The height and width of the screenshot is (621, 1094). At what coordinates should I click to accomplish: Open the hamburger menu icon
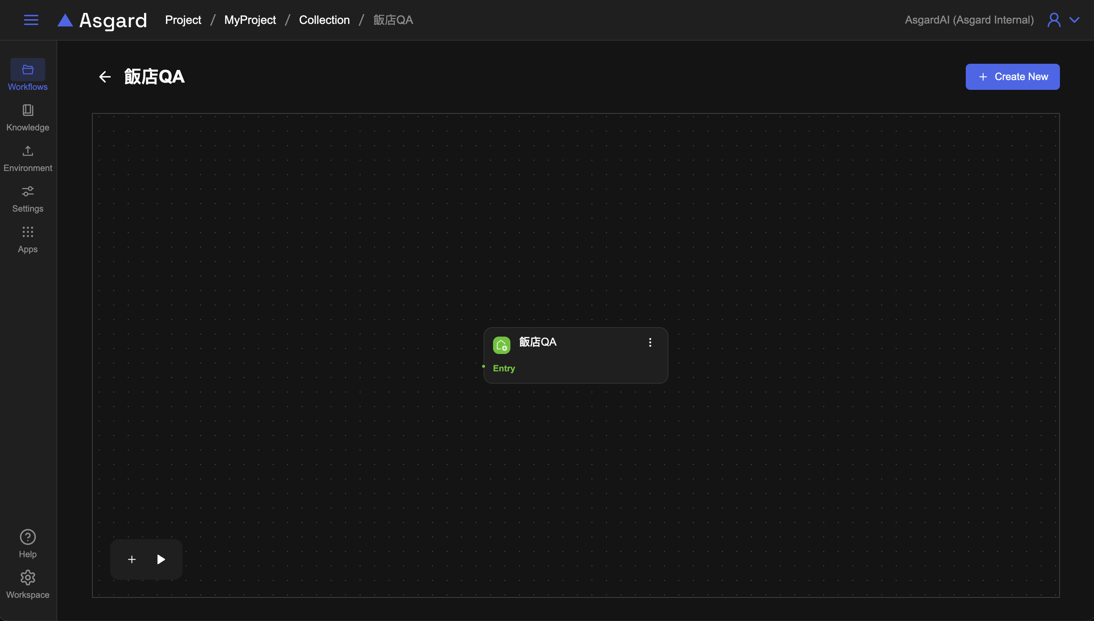pos(31,20)
